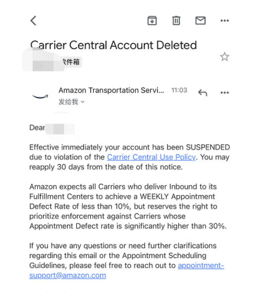Viewport: 265px width, 292px height.
Task: Open the Carrier Central Use Policy link
Action: pyautogui.click(x=151, y=157)
